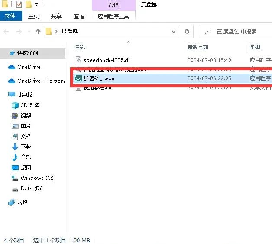Open the recent locations dropdown arrow
Image resolution: width=272 pixels, height=244 pixels.
click(29, 32)
